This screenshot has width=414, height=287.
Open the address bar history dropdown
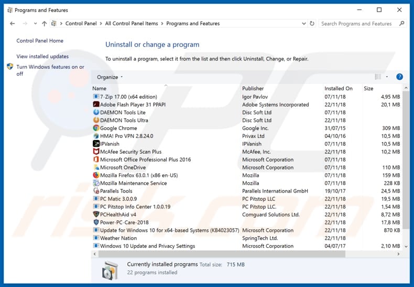(x=304, y=24)
